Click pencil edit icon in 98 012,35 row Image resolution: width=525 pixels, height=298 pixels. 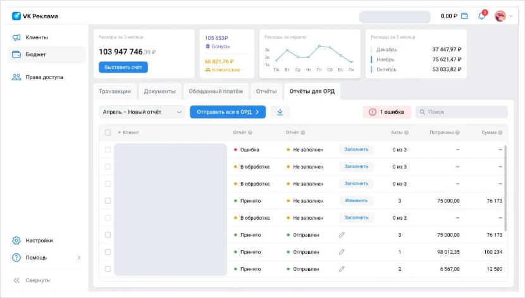click(x=342, y=252)
